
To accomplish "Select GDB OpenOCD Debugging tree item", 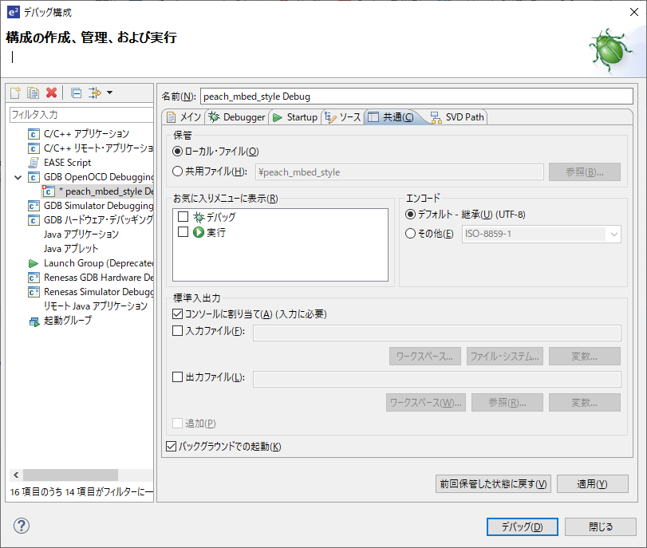I will (90, 177).
